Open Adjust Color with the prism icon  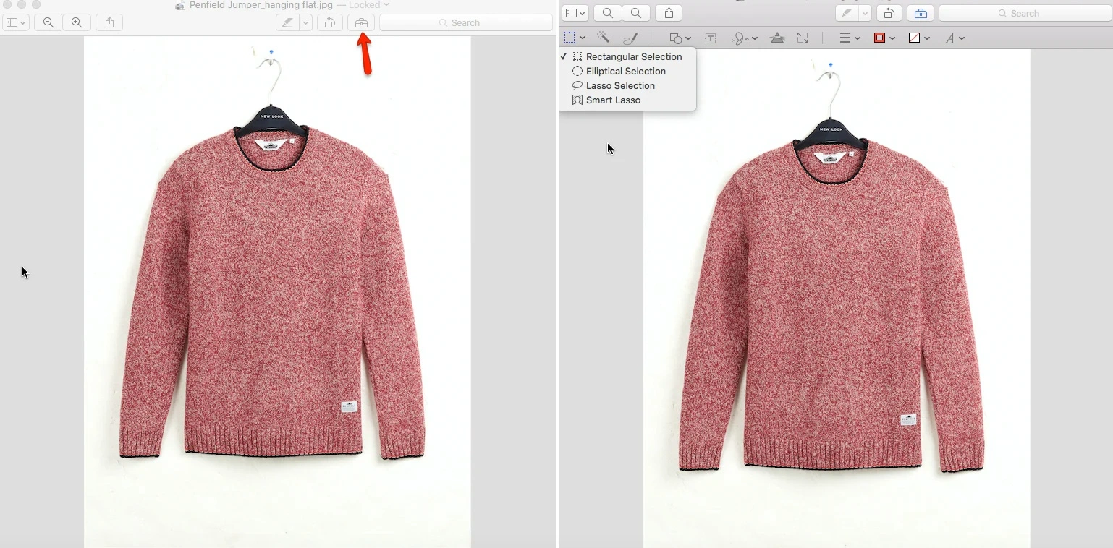[x=777, y=38]
